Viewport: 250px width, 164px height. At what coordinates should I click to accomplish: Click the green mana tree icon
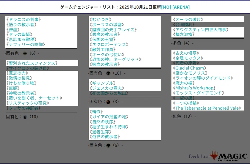tap(108, 145)
